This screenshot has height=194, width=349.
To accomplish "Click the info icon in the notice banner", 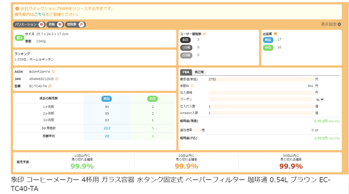I will pos(17,8).
